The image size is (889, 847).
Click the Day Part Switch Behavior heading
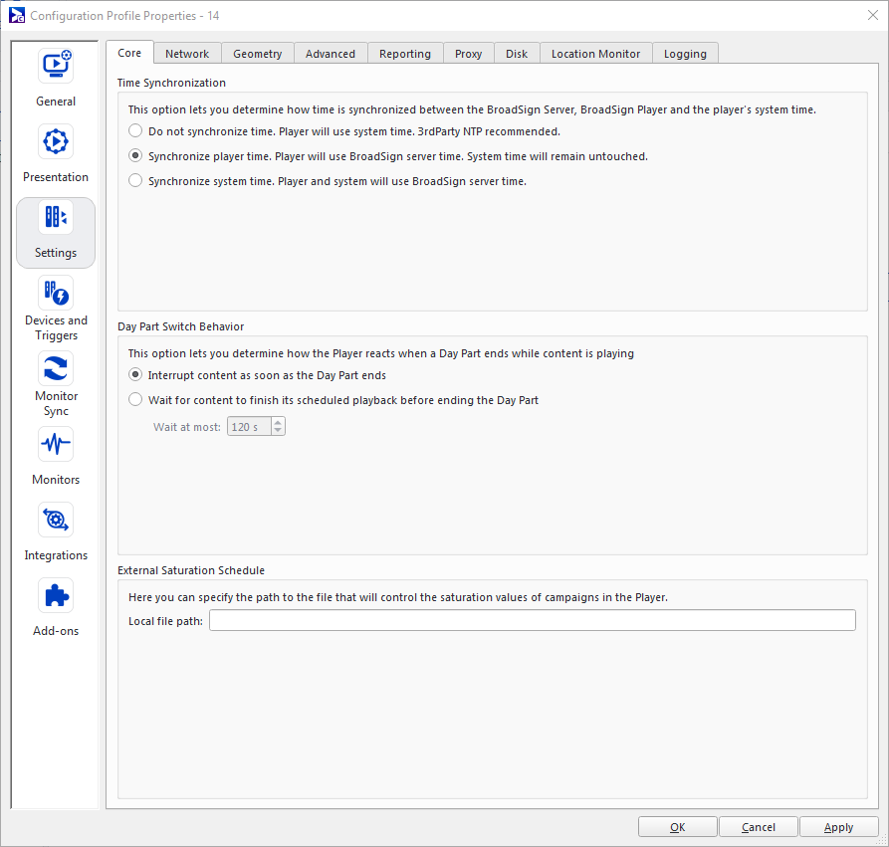coord(181,326)
